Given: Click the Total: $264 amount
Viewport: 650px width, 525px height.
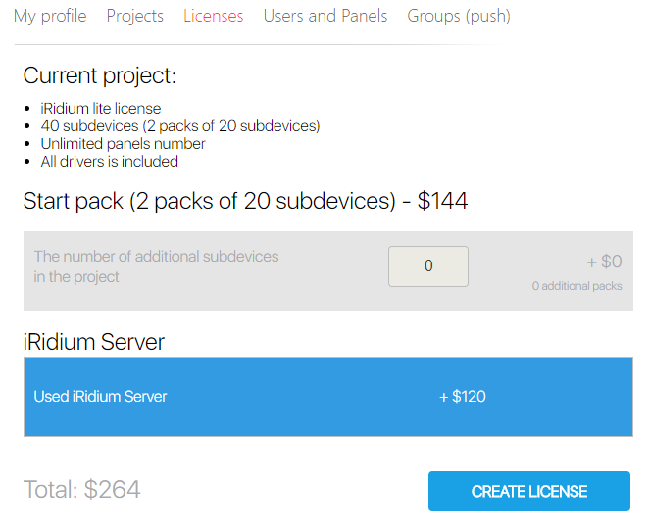Looking at the screenshot, I should tap(81, 490).
